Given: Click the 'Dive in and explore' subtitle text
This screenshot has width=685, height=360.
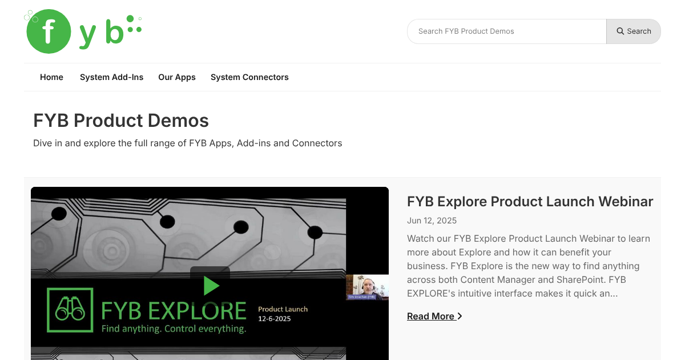Looking at the screenshot, I should click(x=188, y=143).
